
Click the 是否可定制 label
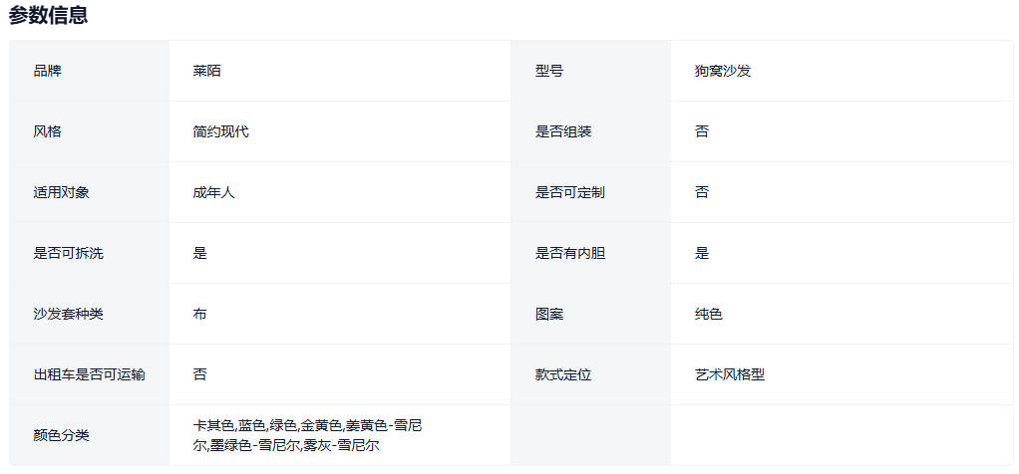(570, 192)
